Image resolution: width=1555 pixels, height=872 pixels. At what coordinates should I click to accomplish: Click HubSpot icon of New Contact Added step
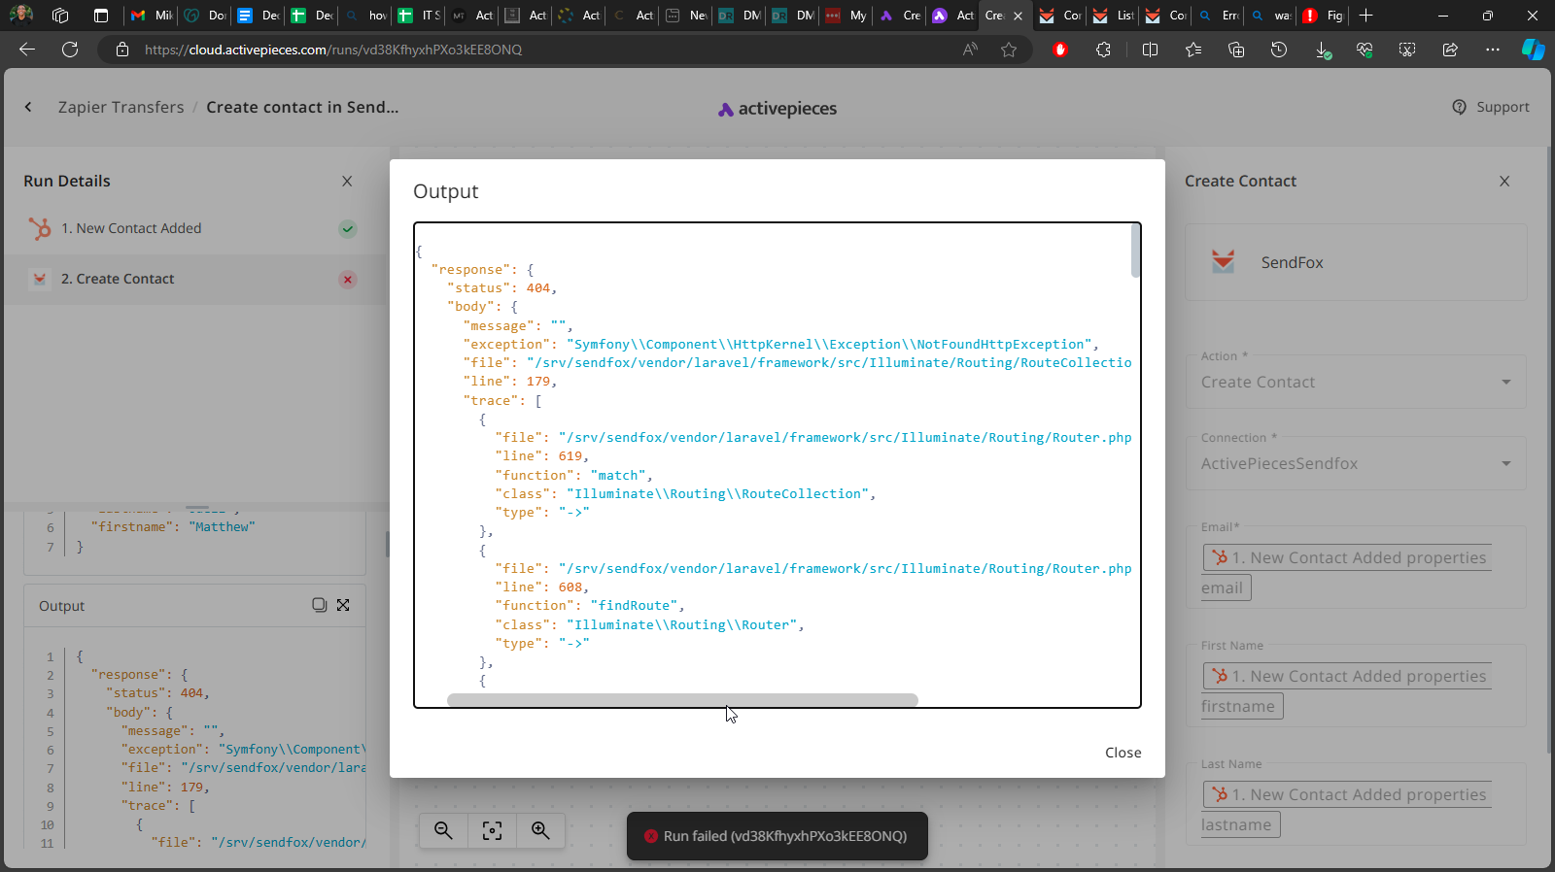point(40,228)
